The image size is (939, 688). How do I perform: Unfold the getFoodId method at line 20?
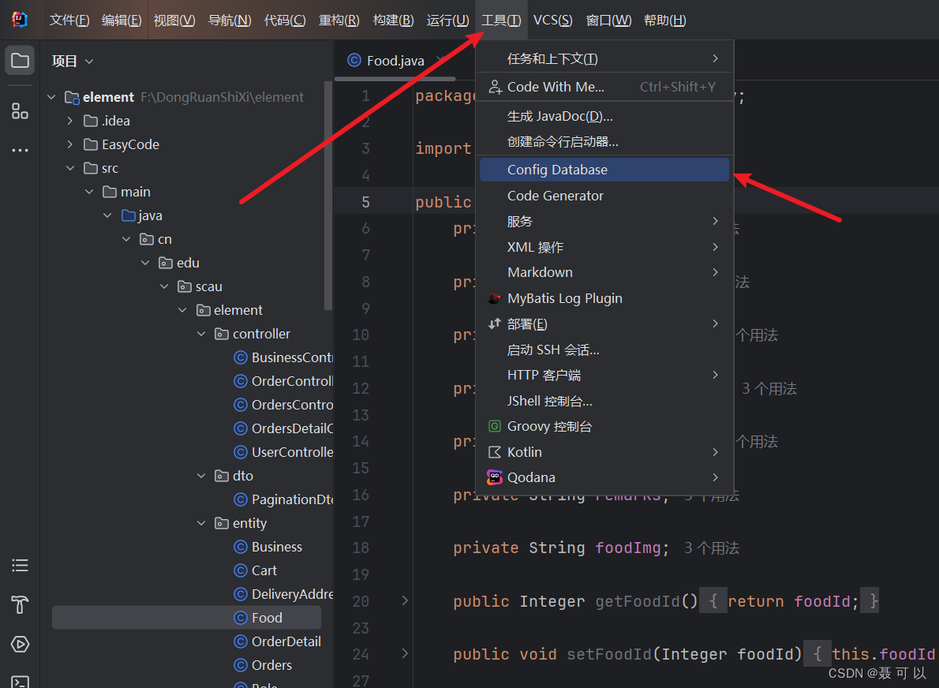pyautogui.click(x=405, y=600)
